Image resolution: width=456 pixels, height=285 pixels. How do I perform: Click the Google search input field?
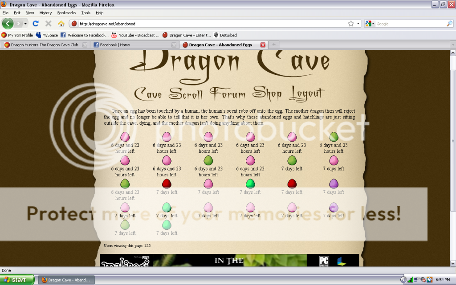tap(410, 24)
